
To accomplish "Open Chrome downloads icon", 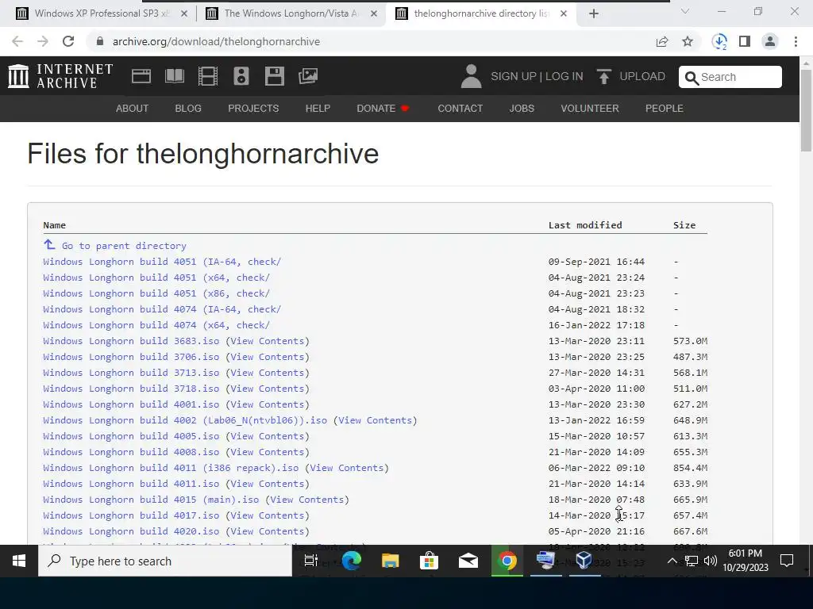I will click(x=719, y=41).
